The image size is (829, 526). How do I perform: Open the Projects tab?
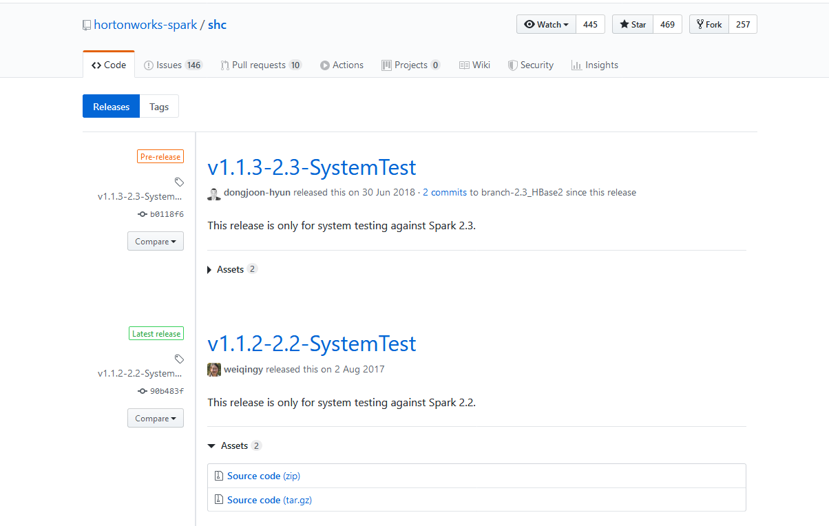tap(411, 65)
